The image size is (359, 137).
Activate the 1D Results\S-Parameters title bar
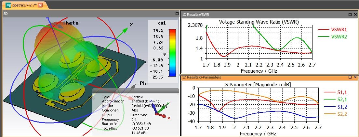click(x=269, y=77)
